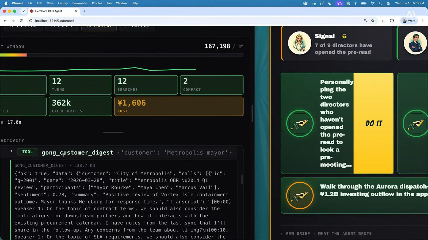Click the localhost address bar
Screen dimensions: 428x240
click(x=198, y=21)
